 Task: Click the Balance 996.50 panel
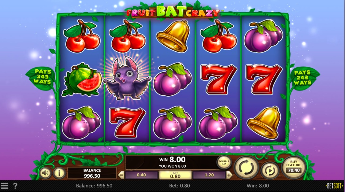coord(92,173)
